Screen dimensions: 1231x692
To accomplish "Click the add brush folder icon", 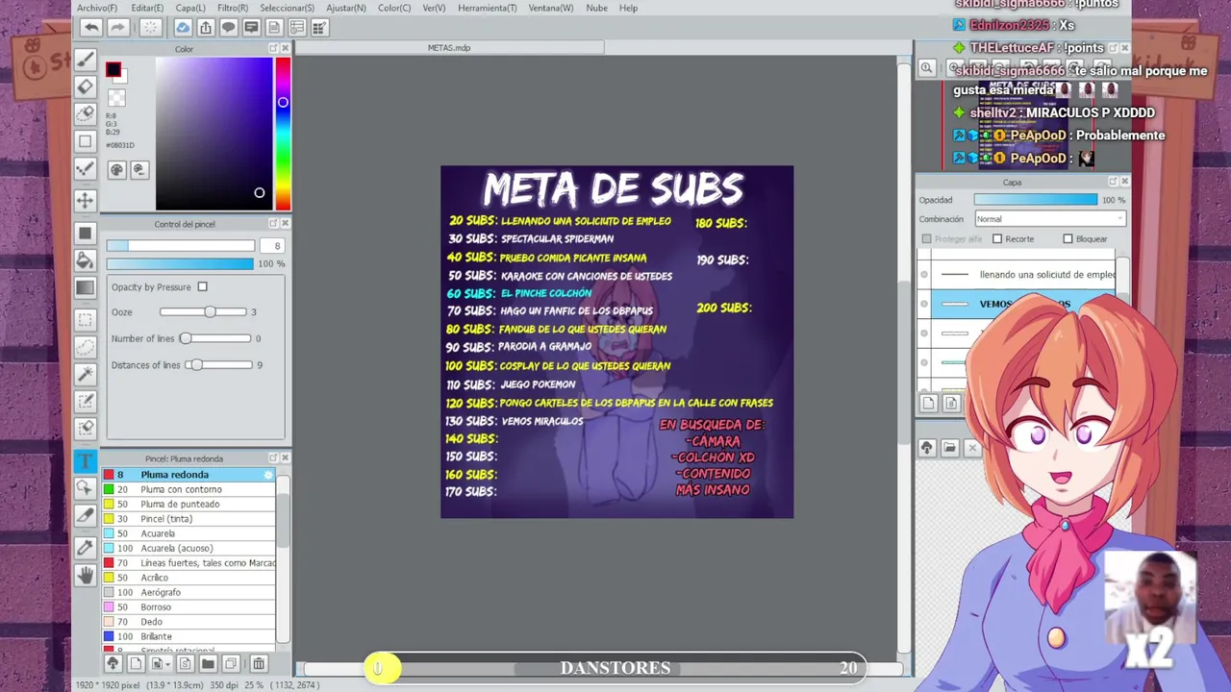I will tap(208, 663).
